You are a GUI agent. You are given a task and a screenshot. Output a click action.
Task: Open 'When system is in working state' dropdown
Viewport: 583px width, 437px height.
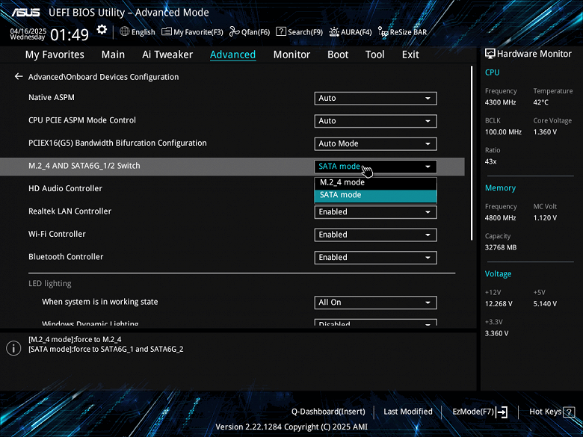(375, 303)
